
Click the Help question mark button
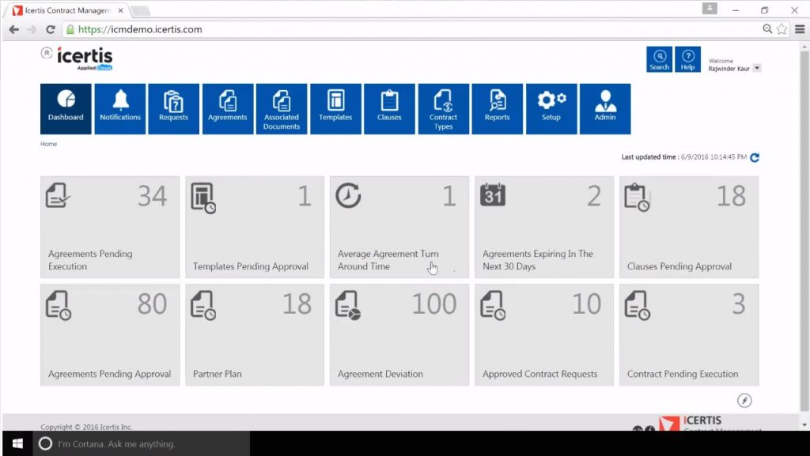[687, 59]
